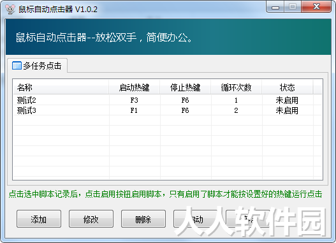This screenshot has width=336, height=243.
Task: Click the F1 start hotkey cell
Action: pyautogui.click(x=134, y=110)
